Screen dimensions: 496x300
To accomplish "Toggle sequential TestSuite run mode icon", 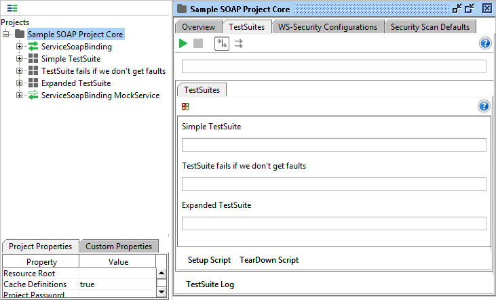I will coord(221,43).
